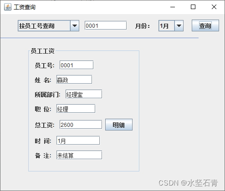The width and height of the screenshot is (225, 191).
Task: Close the 工资查询 window
Action: coord(214,7)
